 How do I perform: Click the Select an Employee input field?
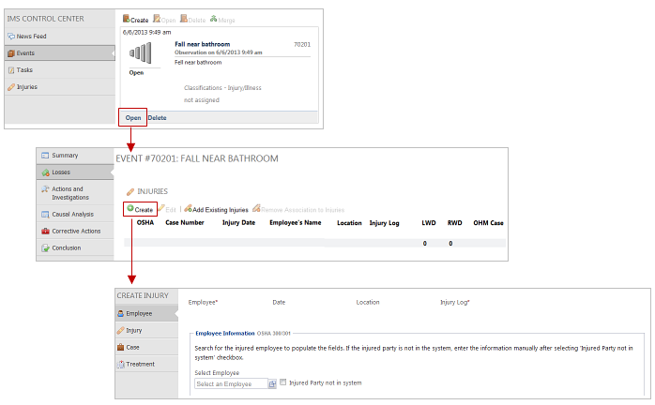tap(230, 383)
